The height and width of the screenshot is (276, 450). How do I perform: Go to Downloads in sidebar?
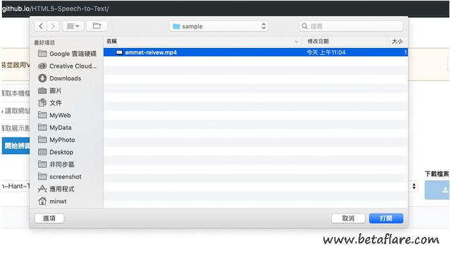(65, 78)
